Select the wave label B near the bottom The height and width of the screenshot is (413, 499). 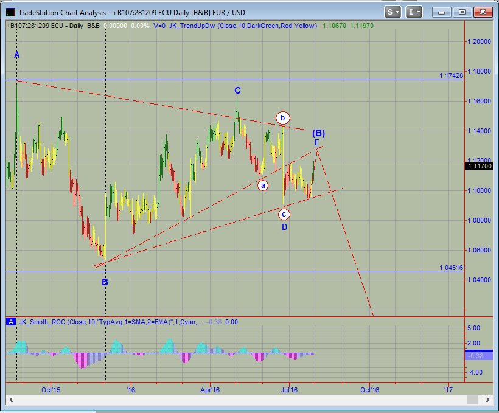pyautogui.click(x=105, y=282)
